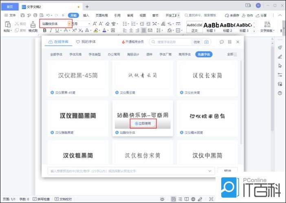Select the 汉仪长宋简 font card
The height and width of the screenshot is (203, 286).
click(207, 78)
